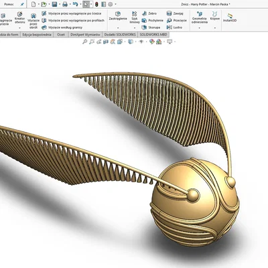The height and width of the screenshot is (268, 268).
Task: Click title text Znicz - Harry Potter
Action: (194, 4)
